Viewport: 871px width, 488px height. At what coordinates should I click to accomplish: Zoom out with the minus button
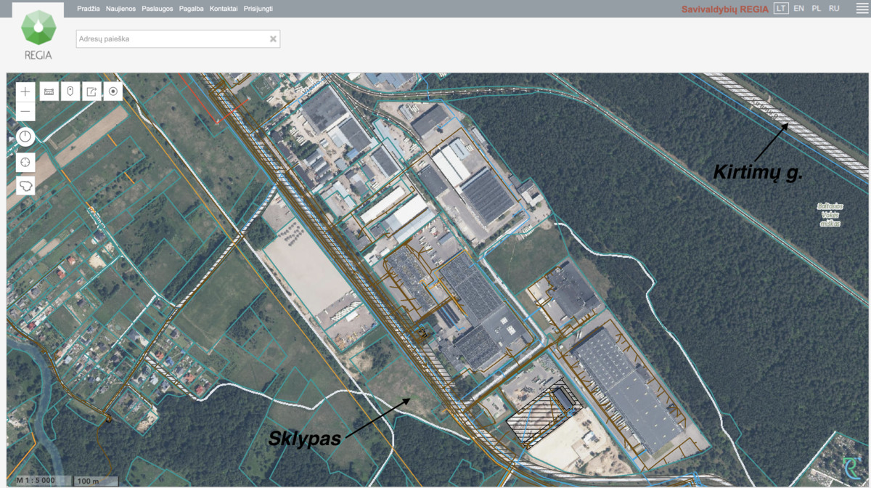tap(25, 111)
